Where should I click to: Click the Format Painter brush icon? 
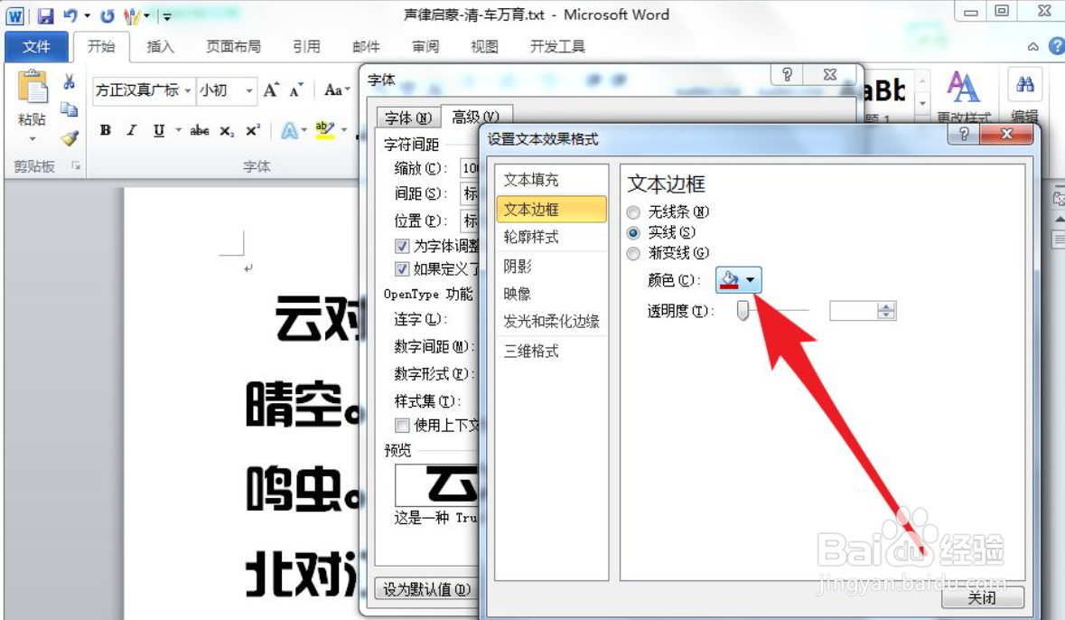coord(69,138)
